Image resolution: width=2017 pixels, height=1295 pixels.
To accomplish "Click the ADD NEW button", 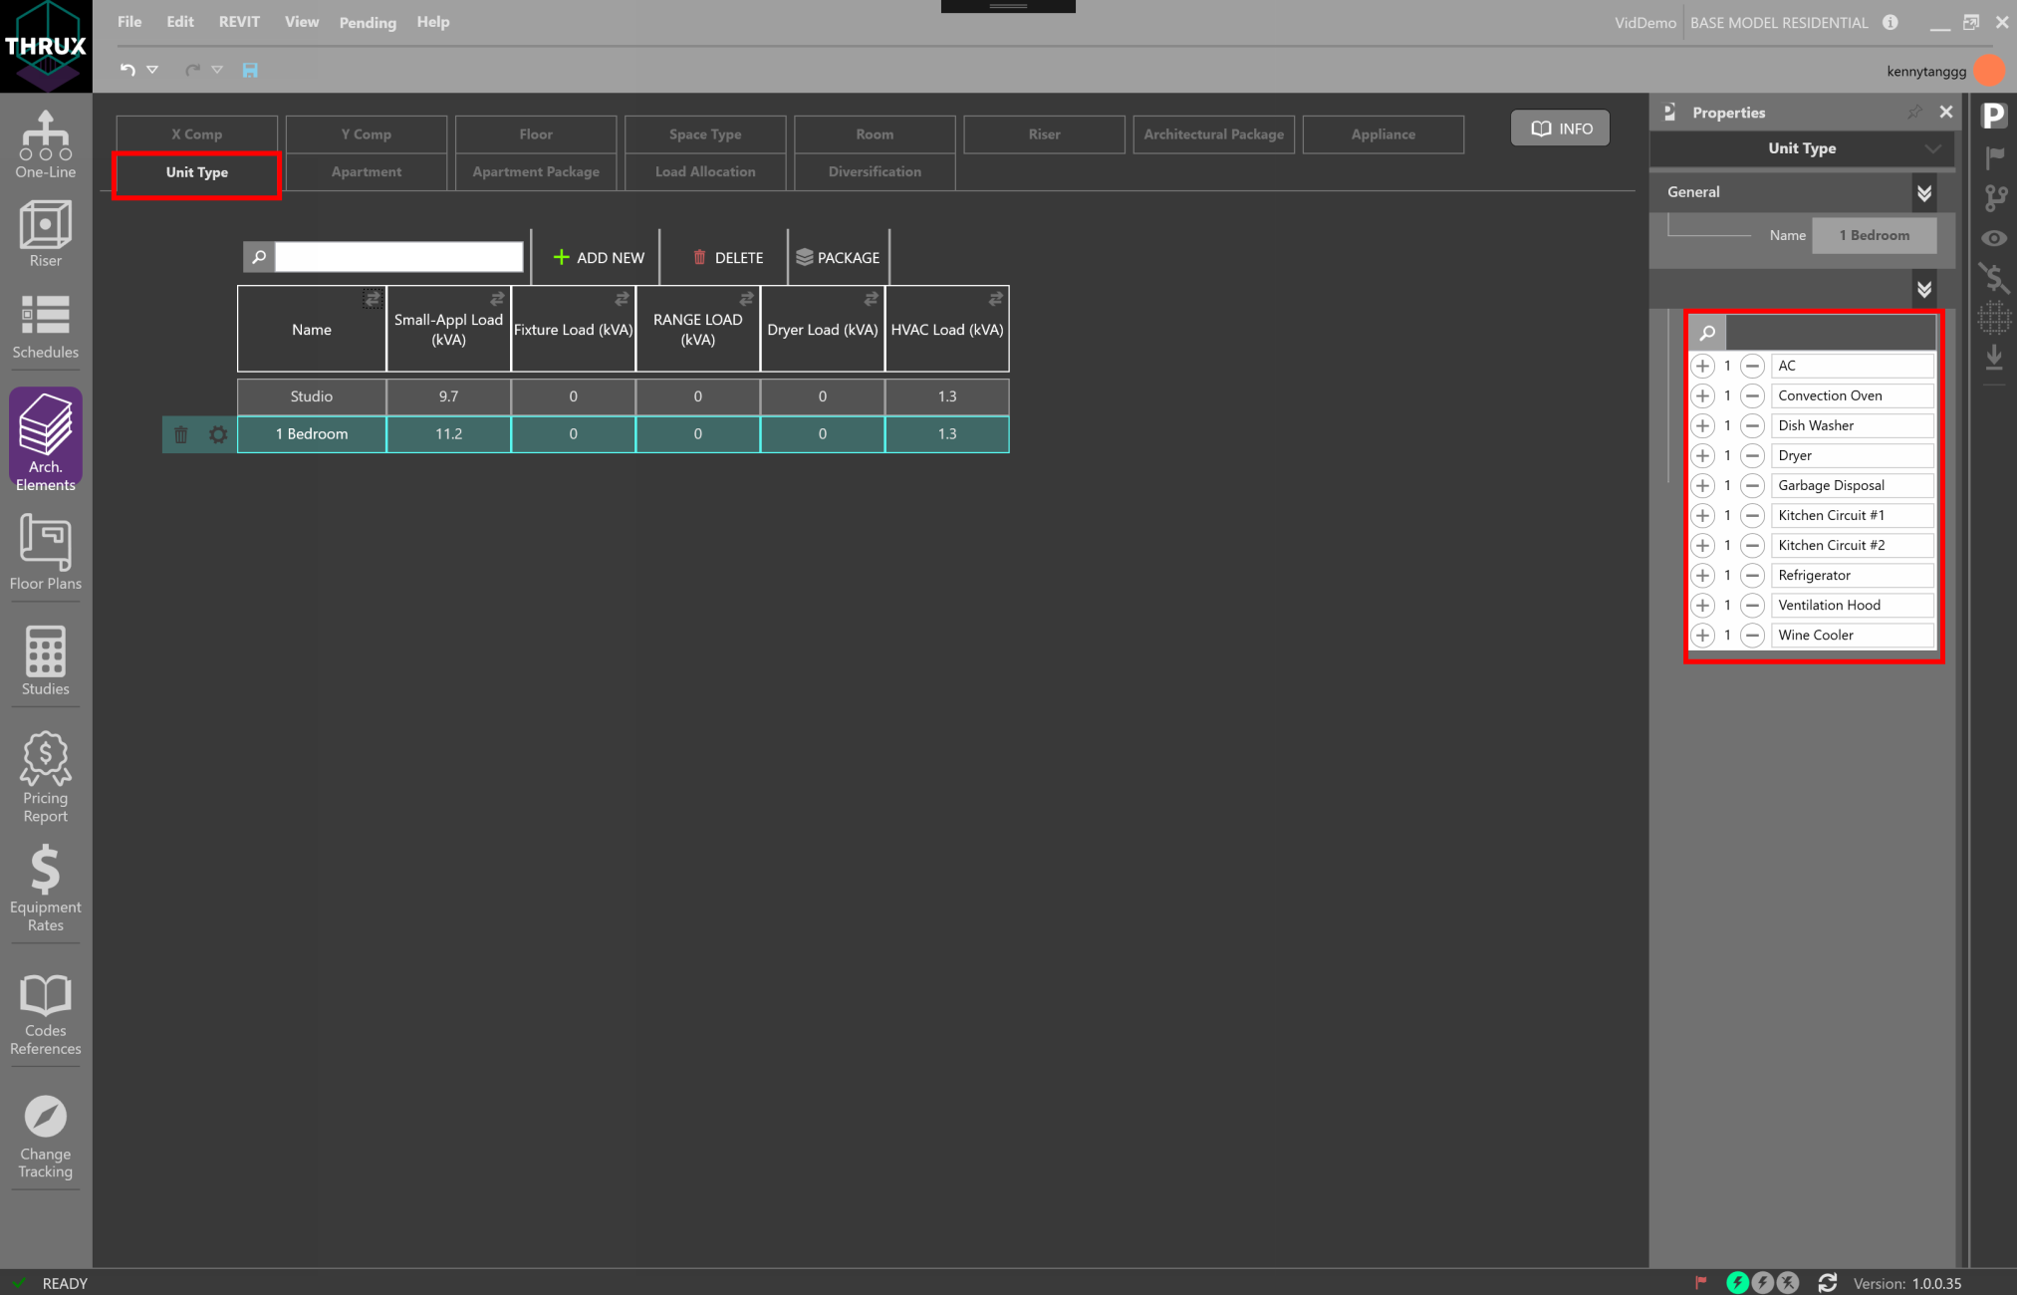I will tap(599, 257).
